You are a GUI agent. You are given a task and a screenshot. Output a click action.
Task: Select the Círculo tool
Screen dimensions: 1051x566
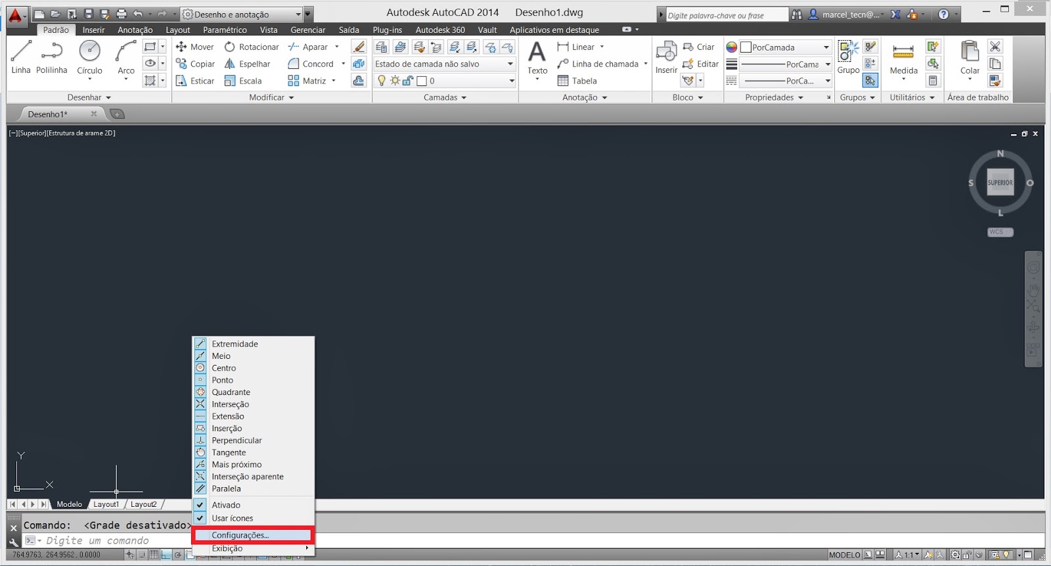coord(89,57)
